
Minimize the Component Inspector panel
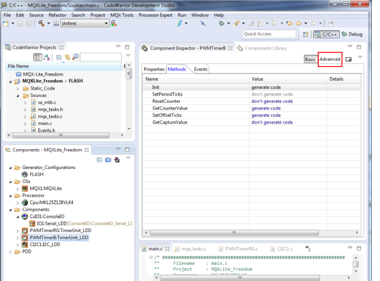coord(350,46)
